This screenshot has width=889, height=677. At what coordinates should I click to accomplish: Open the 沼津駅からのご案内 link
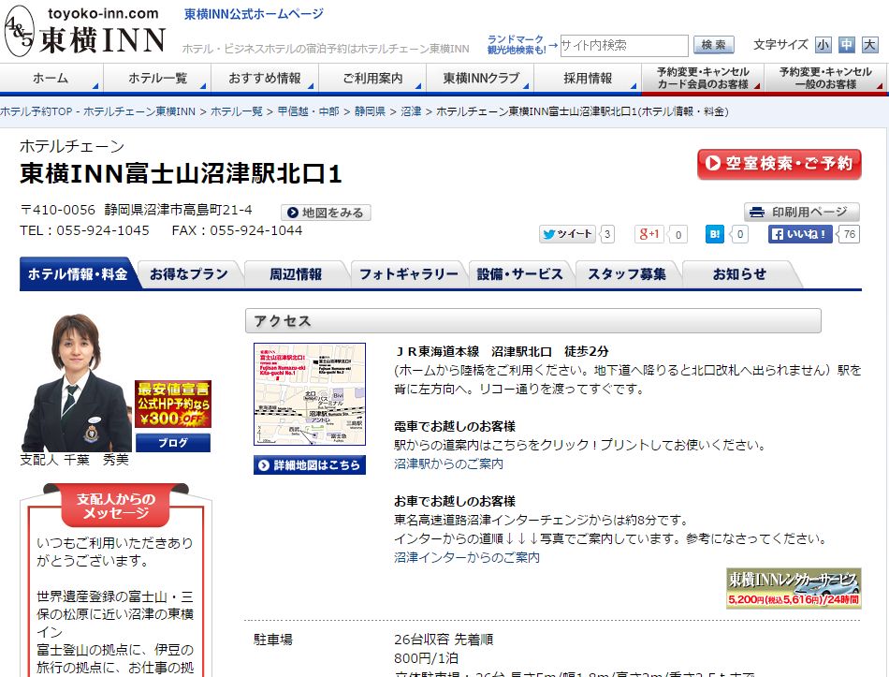coord(448,464)
